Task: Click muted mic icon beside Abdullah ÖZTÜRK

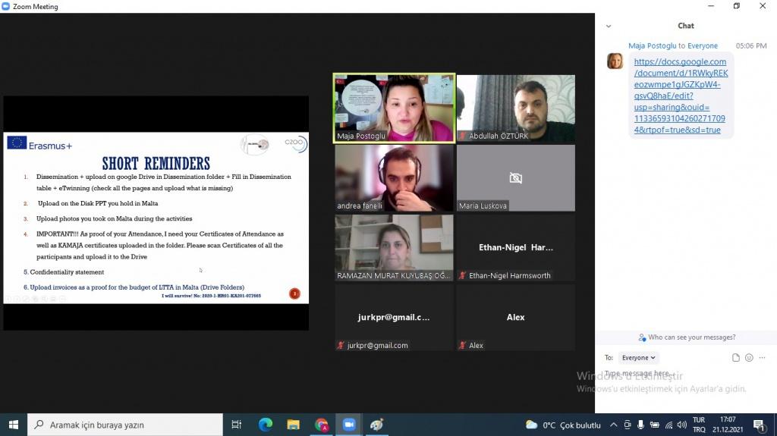Action: 462,136
